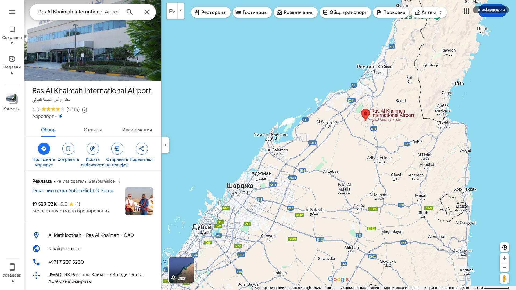Click the rating info icon

pos(84,110)
